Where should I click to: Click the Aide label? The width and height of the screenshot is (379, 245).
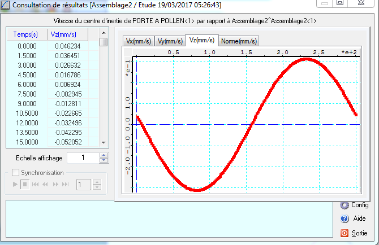click(359, 218)
